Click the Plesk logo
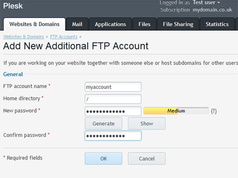Viewport: 238px width, 178px height. coord(13,6)
